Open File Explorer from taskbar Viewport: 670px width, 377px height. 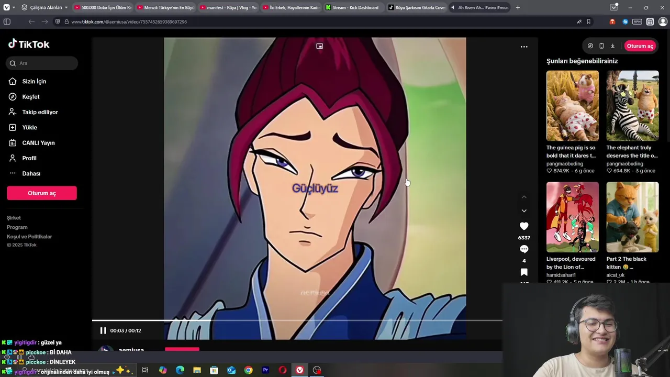pyautogui.click(x=197, y=370)
